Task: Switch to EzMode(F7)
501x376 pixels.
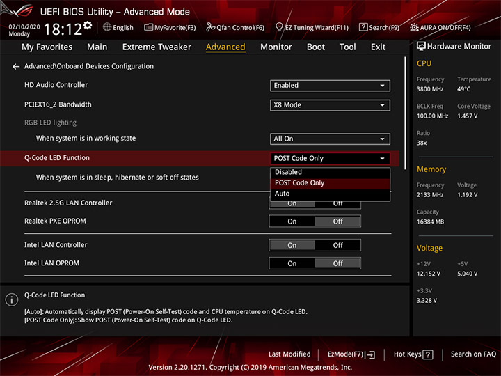Action: point(351,354)
